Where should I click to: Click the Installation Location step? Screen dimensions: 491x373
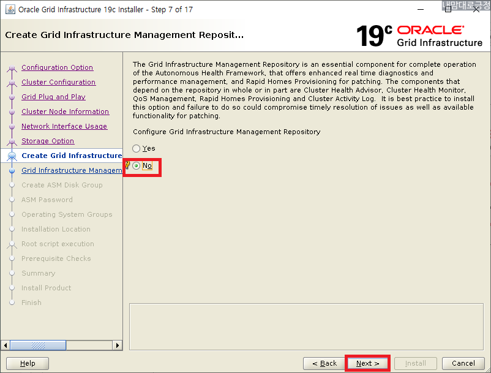click(x=56, y=229)
